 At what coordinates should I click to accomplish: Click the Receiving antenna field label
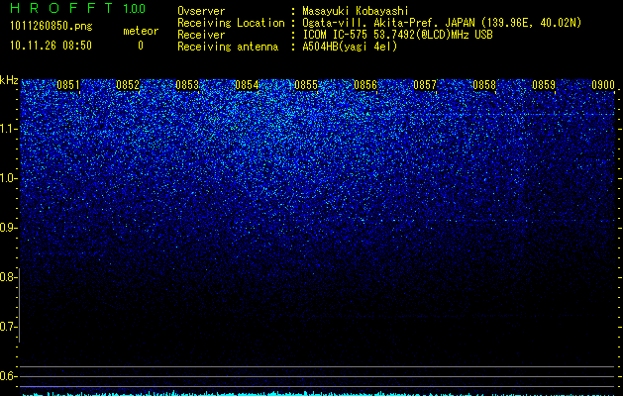click(228, 47)
